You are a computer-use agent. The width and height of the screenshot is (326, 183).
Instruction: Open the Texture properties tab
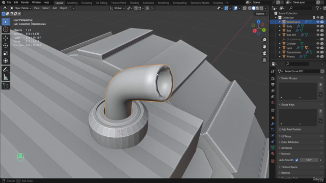(x=273, y=161)
